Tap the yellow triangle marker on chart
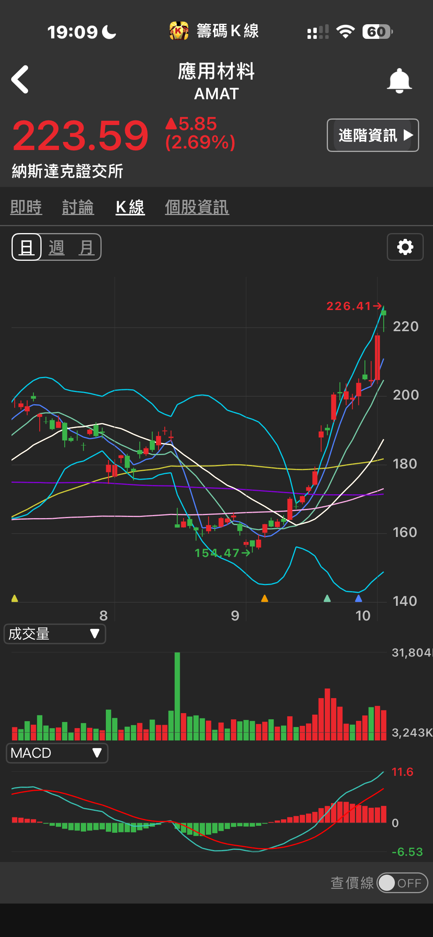 15,598
